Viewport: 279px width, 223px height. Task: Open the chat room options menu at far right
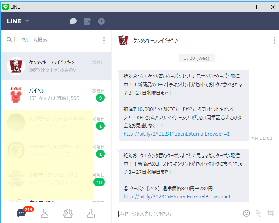point(274,40)
